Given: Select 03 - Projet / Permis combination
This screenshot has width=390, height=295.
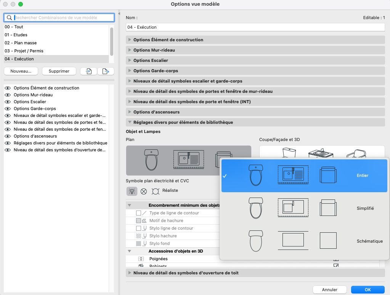Looking at the screenshot, I should coord(56,51).
